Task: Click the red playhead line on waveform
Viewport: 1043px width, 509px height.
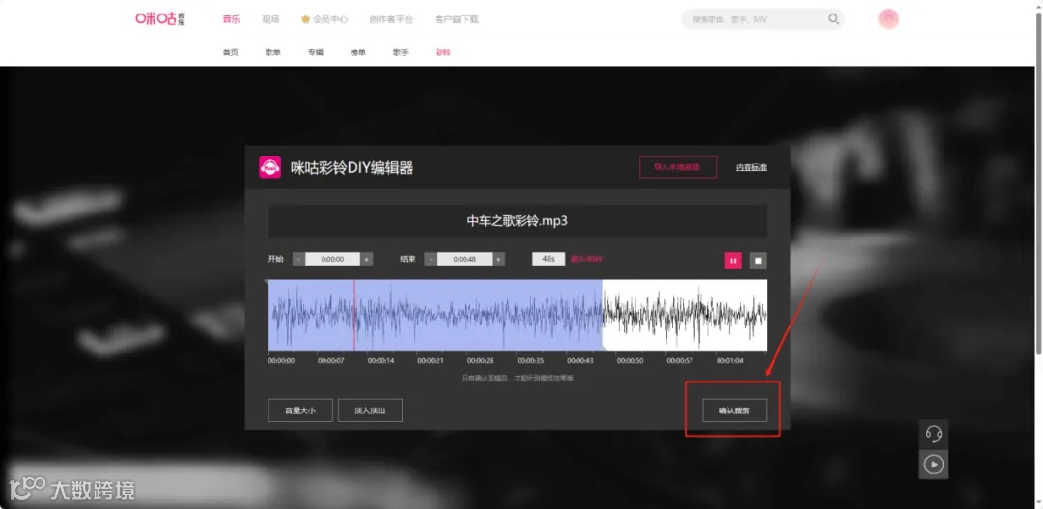Action: coord(354,315)
